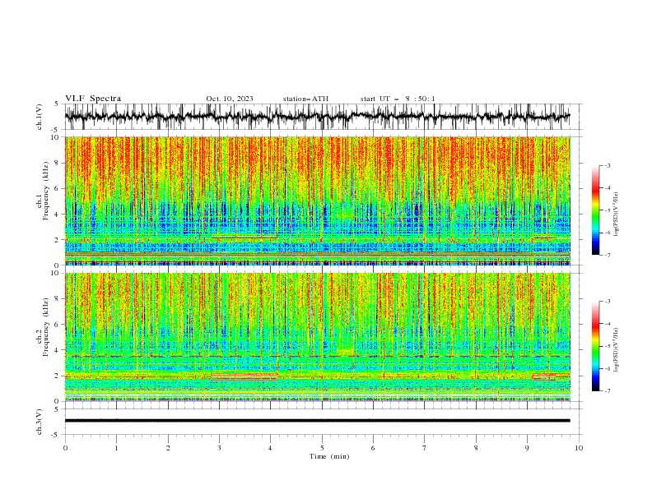The height and width of the screenshot is (503, 652).
Task: Click time axis tick label '0'
Action: pos(65,448)
